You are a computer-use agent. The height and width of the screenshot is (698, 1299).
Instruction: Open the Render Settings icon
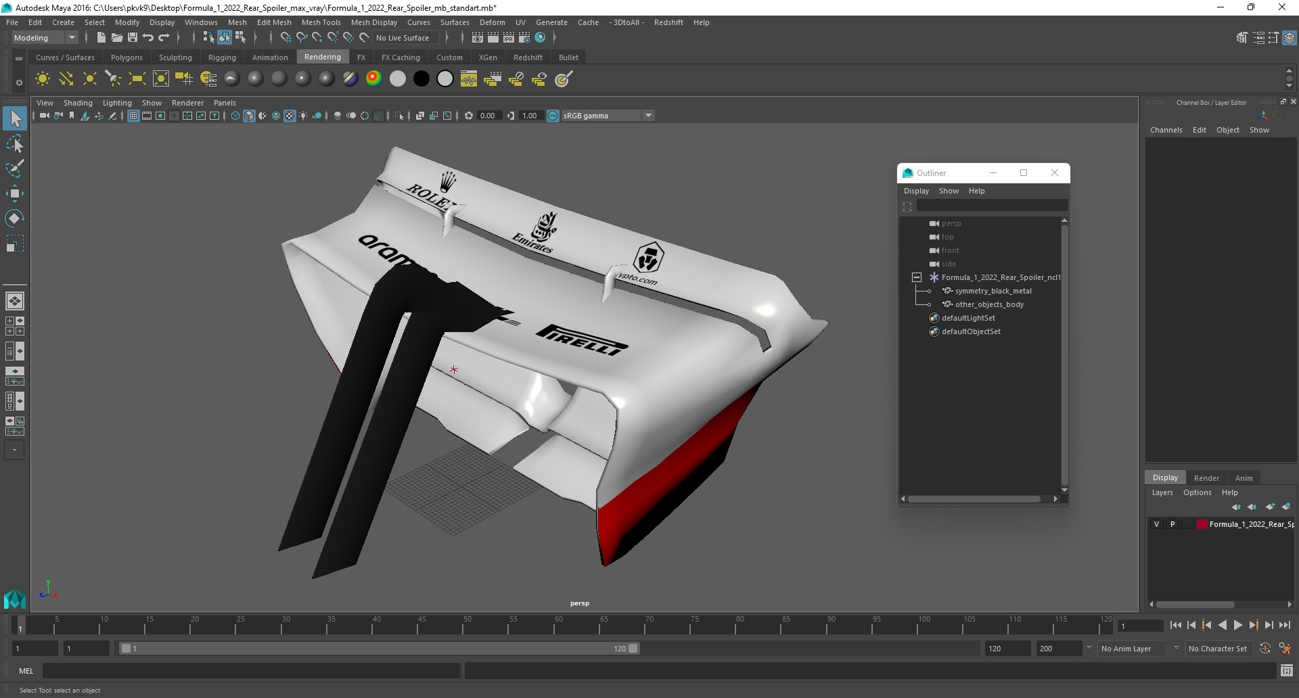524,38
